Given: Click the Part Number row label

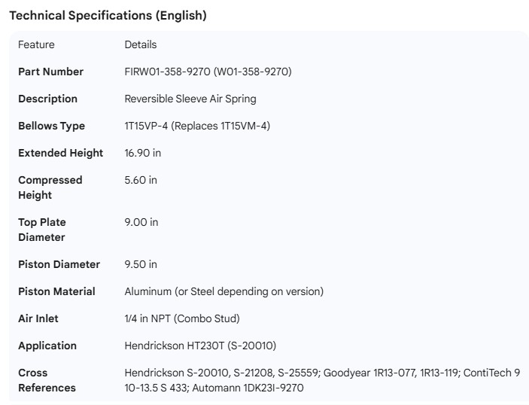Looking at the screenshot, I should 50,72.
